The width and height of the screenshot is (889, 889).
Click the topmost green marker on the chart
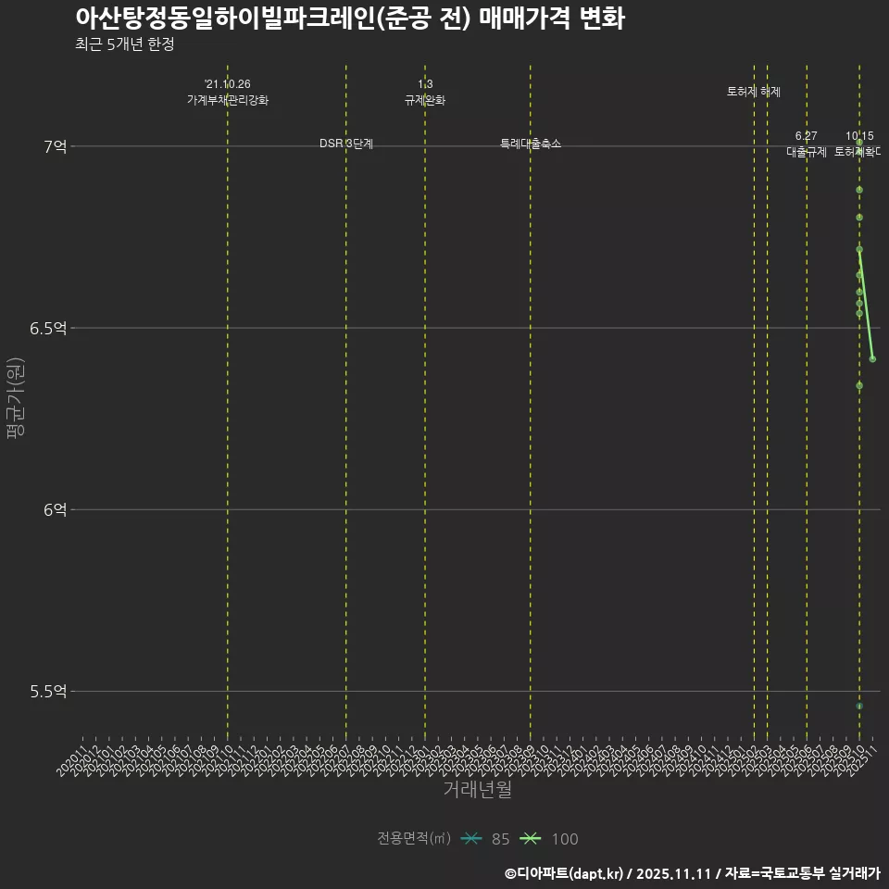coord(858,142)
